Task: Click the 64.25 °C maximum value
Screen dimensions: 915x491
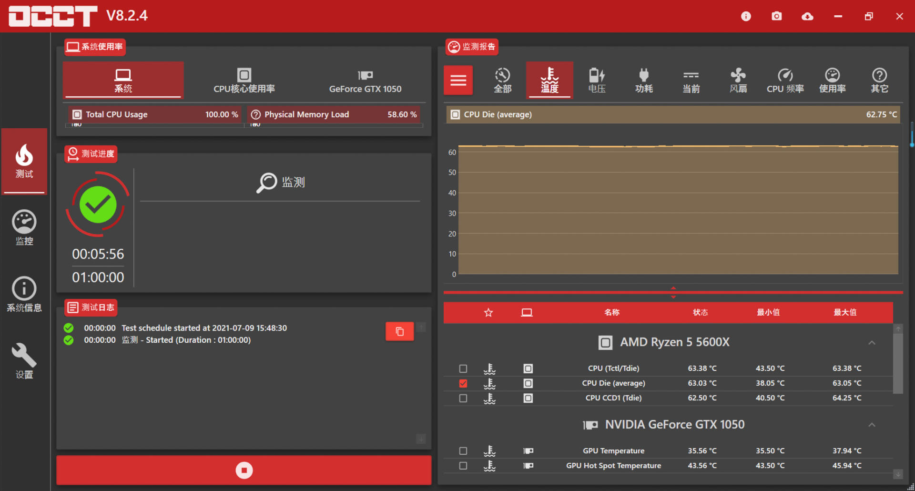Action: coord(847,398)
